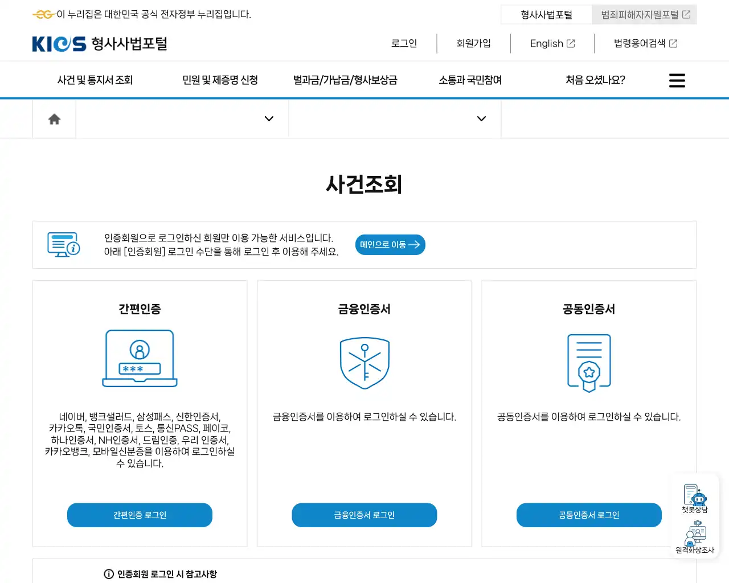This screenshot has width=729, height=583.
Task: Click 간편인증 description listing 네이버, 뱅크샐러드
Action: coord(140,440)
